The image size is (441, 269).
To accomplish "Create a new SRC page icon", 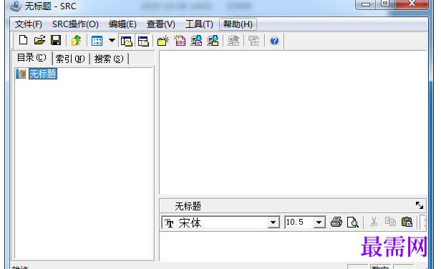I will click(180, 41).
